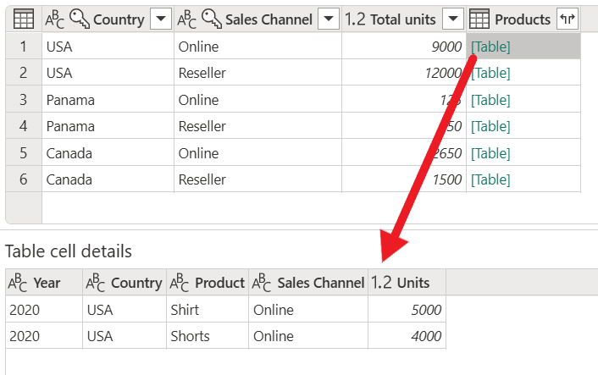Click the 1.2 decimal type icon on Total units

(355, 19)
